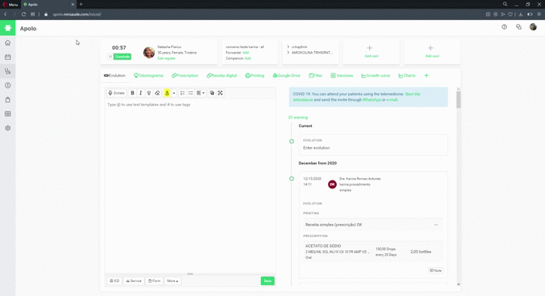
Task: Open the user profile avatar menu
Action: [x=533, y=27]
